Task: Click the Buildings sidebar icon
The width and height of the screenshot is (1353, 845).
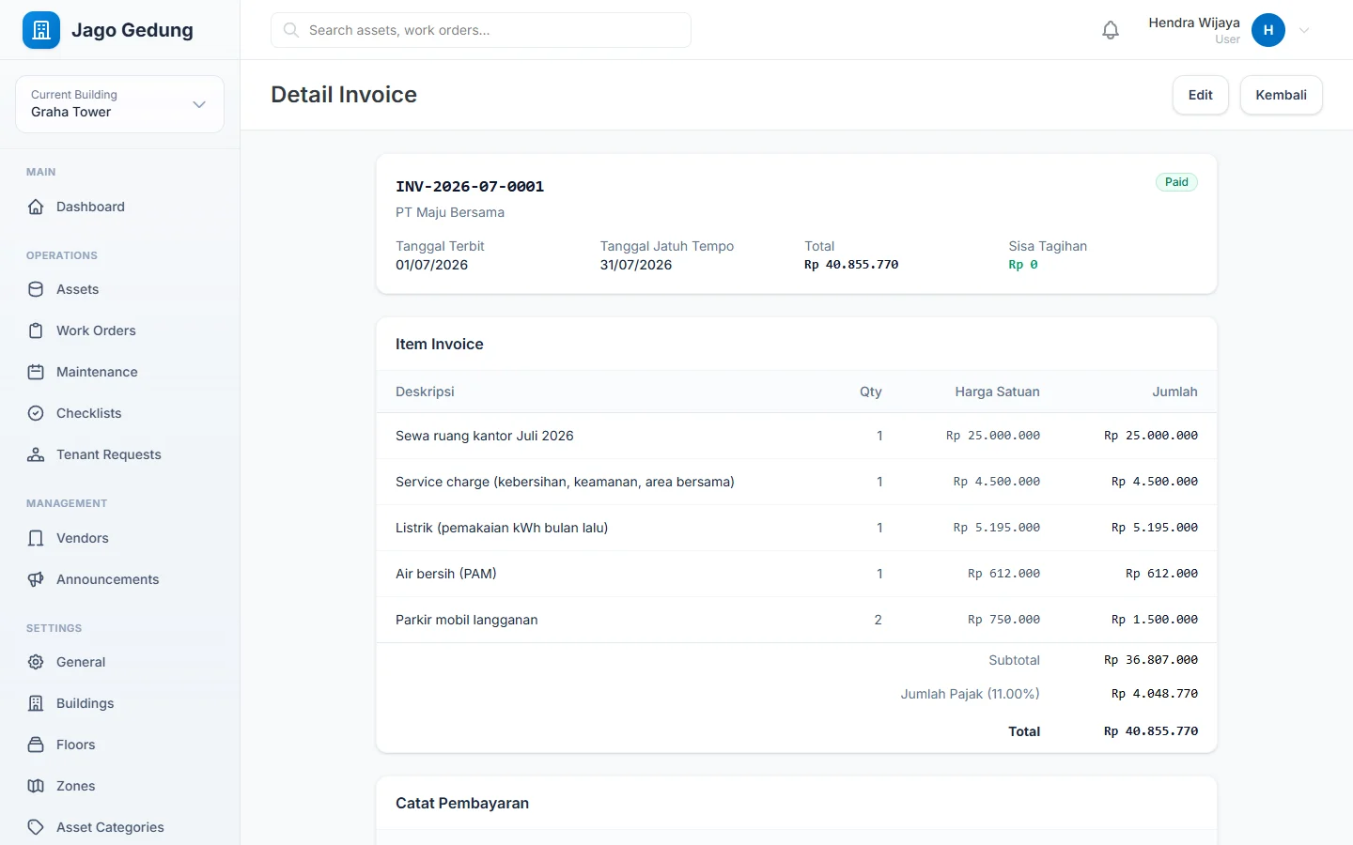Action: 36,703
